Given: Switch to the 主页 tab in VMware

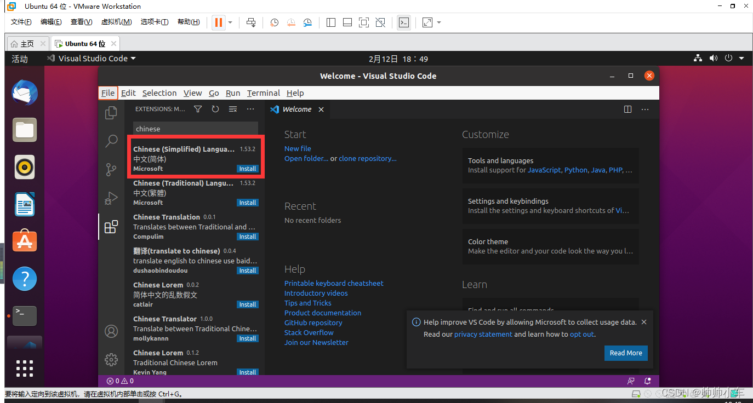Looking at the screenshot, I should [27, 44].
